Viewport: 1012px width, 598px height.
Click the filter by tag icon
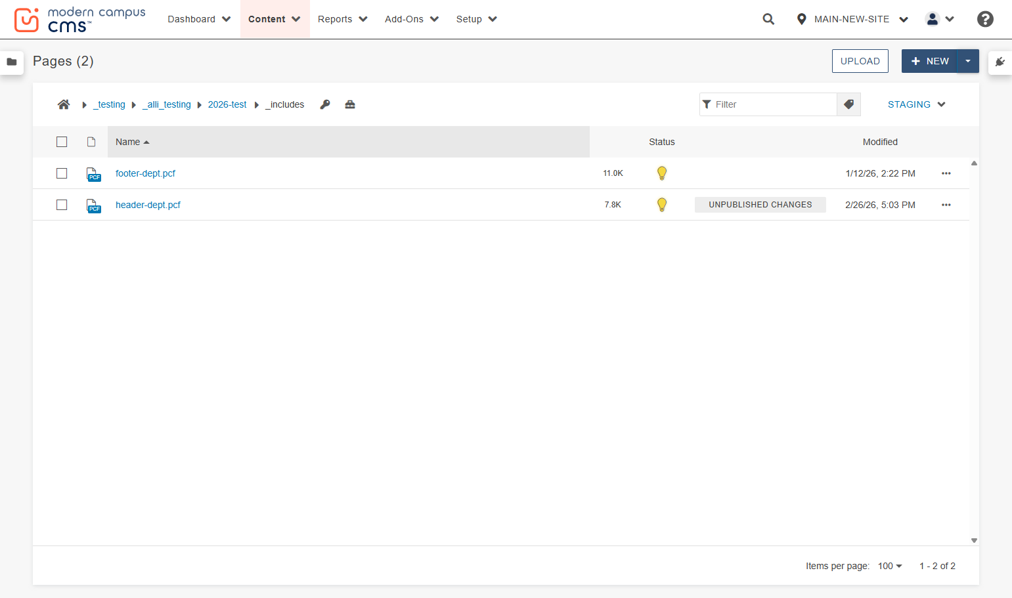click(x=848, y=104)
